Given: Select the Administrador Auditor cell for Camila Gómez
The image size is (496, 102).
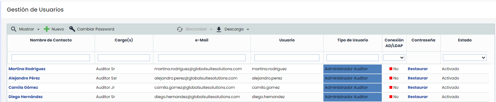Looking at the screenshot, I should (353, 87).
